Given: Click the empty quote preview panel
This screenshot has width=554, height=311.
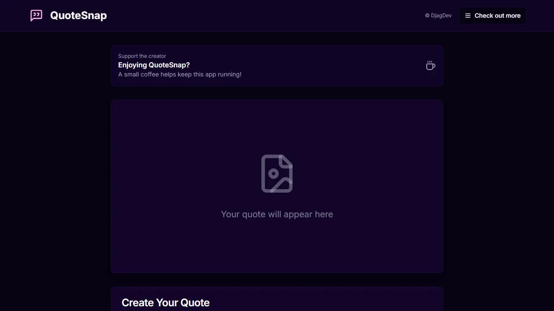Looking at the screenshot, I should point(277,246).
